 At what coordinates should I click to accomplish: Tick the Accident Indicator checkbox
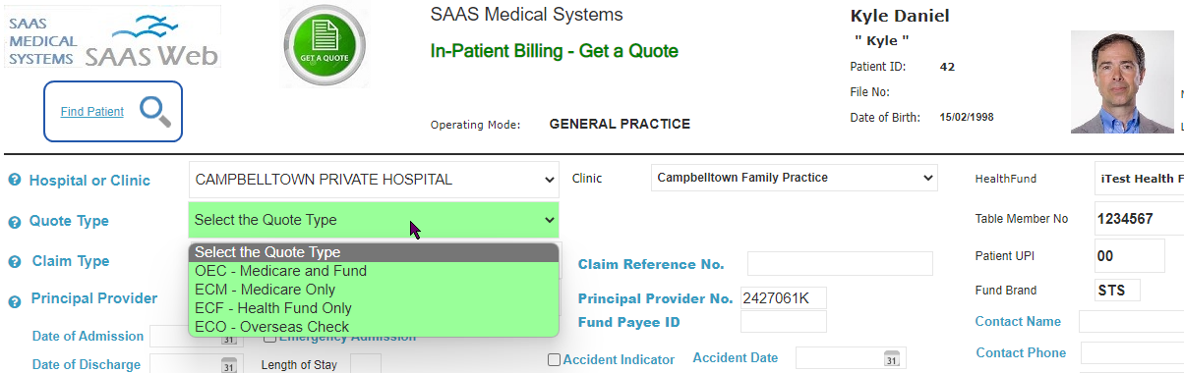(554, 359)
